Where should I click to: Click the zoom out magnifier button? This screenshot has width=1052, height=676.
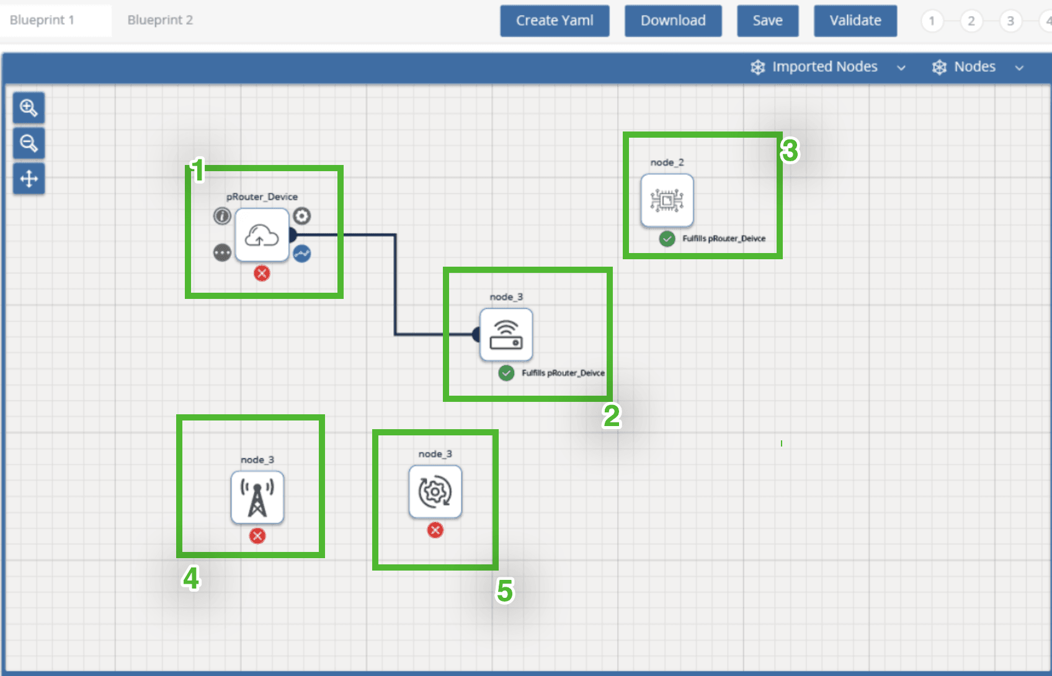coord(29,143)
